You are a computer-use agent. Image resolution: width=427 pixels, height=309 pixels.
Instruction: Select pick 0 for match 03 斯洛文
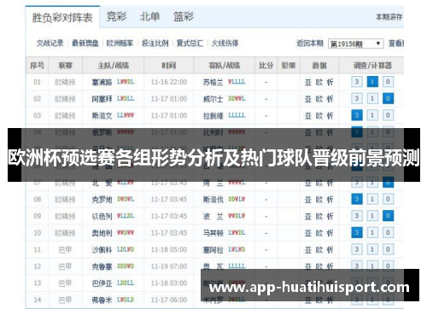[388, 115]
